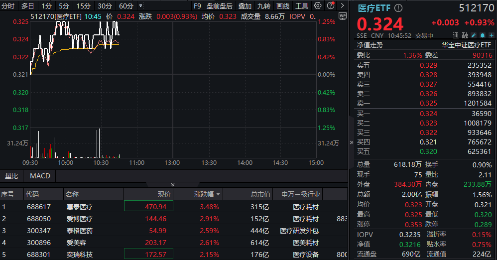The width and height of the screenshot is (497, 260).
Task: Click the 融 margin indicator icon
Action: (465, 35)
